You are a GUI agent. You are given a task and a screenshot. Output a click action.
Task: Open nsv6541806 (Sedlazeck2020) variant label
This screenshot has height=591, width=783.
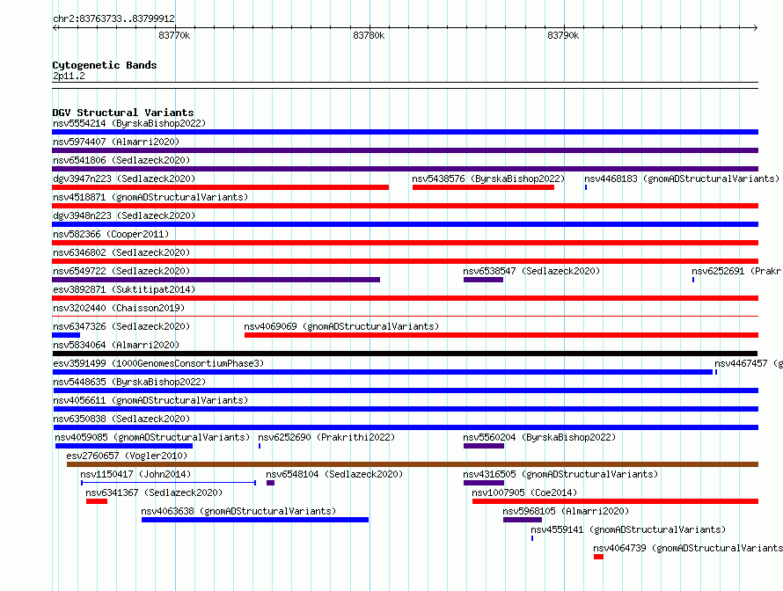(x=121, y=160)
